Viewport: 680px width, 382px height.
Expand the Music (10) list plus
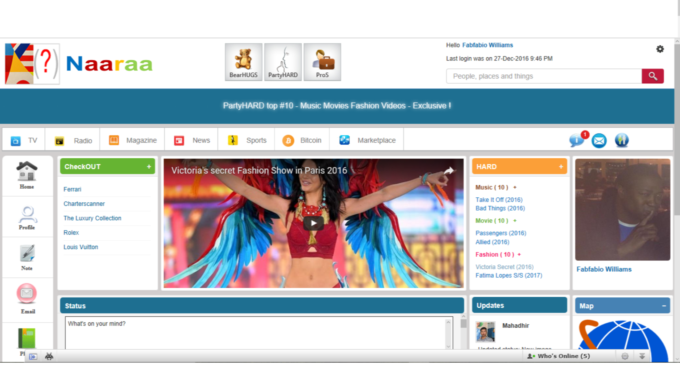pos(515,187)
